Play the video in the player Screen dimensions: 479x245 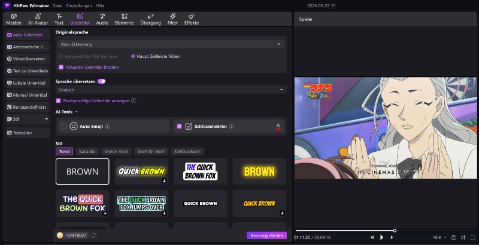point(381,237)
